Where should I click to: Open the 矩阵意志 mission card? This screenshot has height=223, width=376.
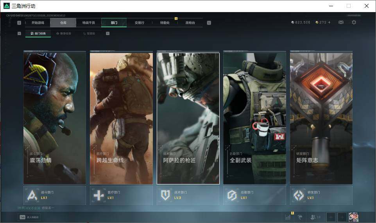(x=321, y=118)
